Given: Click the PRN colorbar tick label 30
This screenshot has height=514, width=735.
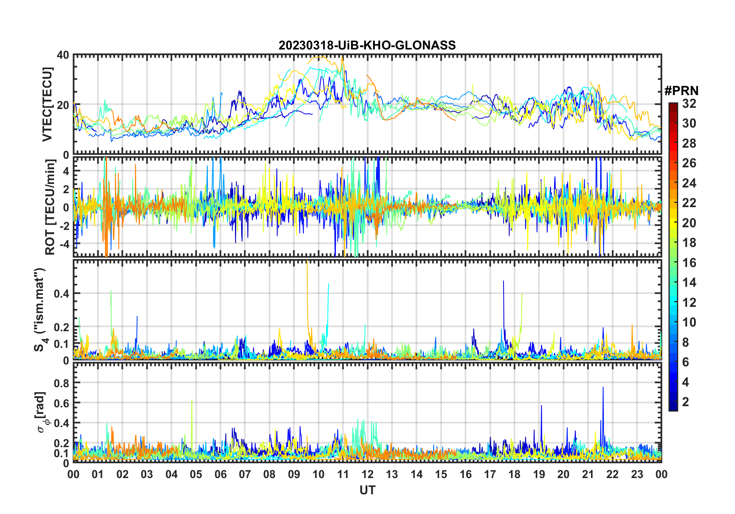Looking at the screenshot, I should [x=689, y=123].
